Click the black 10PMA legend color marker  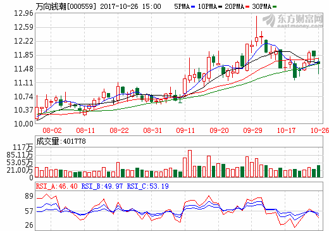tap(220, 7)
